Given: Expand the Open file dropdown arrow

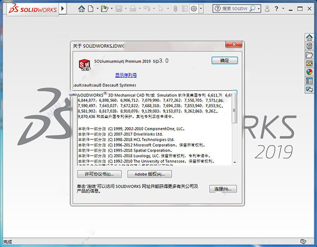Looking at the screenshot, I should 111,8.
